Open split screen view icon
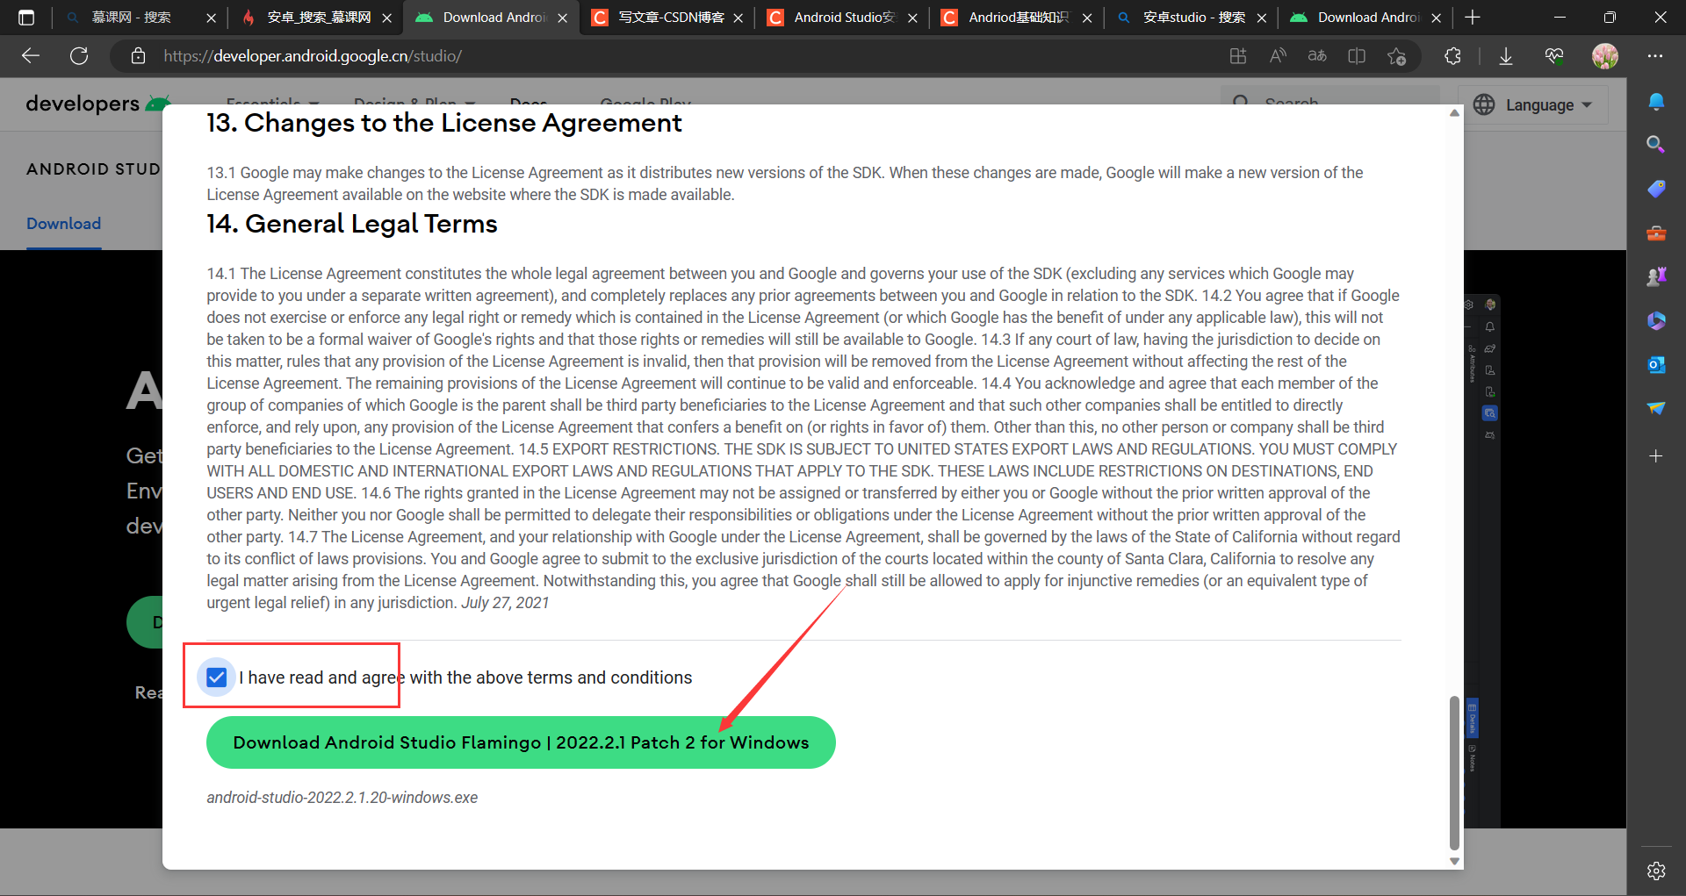This screenshot has height=896, width=1686. (x=1357, y=56)
